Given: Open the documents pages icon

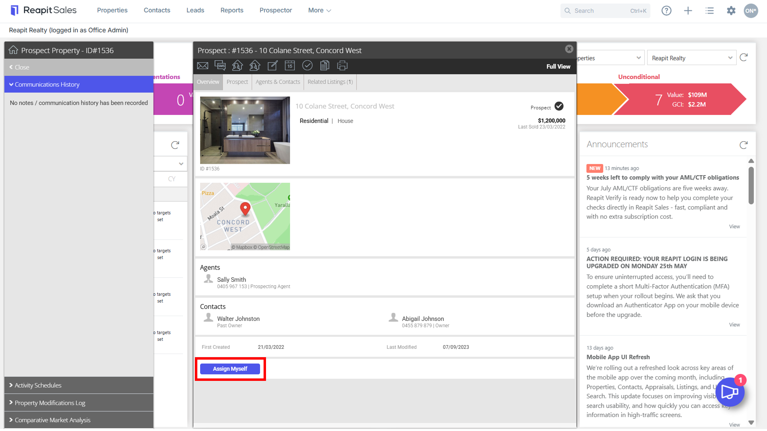Looking at the screenshot, I should 325,65.
